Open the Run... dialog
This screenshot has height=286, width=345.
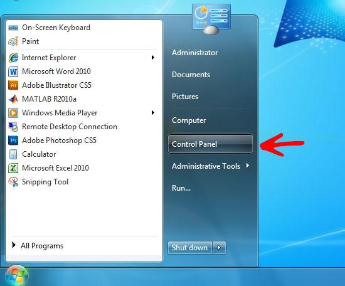[181, 188]
